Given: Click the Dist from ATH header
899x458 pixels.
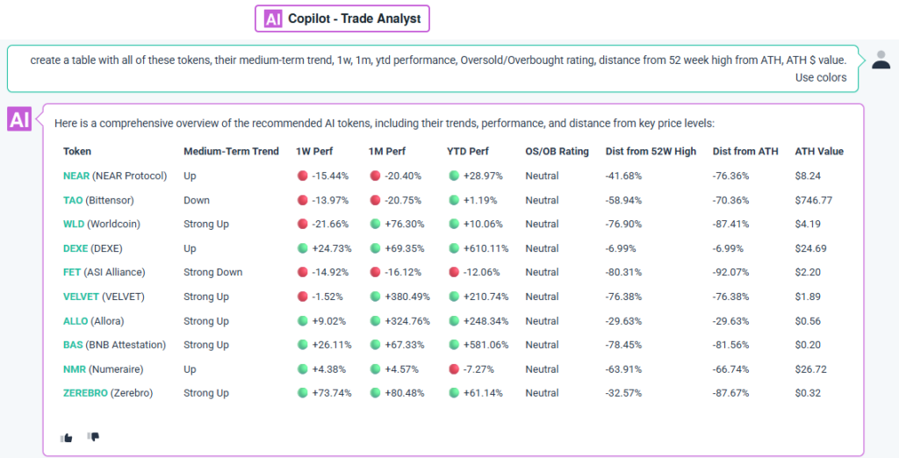Looking at the screenshot, I should pos(745,151).
